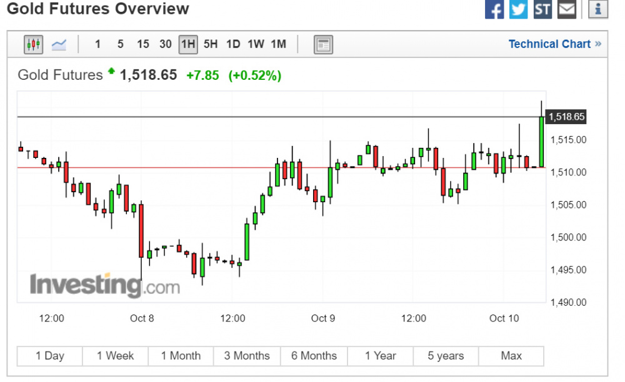Click the 1,500.00 price axis label
This screenshot has height=382, width=625.
pos(568,238)
